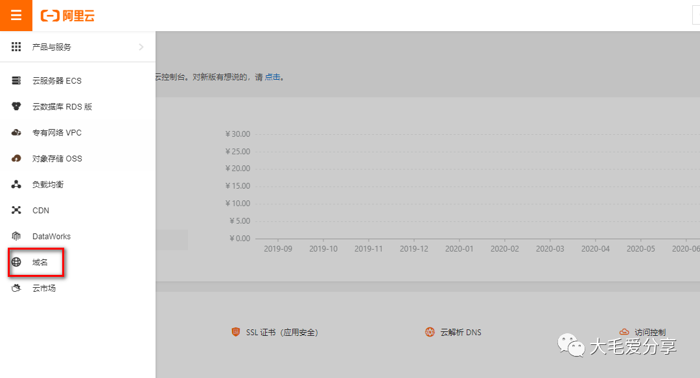
Task: Click the cloud market 云市场 icon
Action: (x=16, y=288)
